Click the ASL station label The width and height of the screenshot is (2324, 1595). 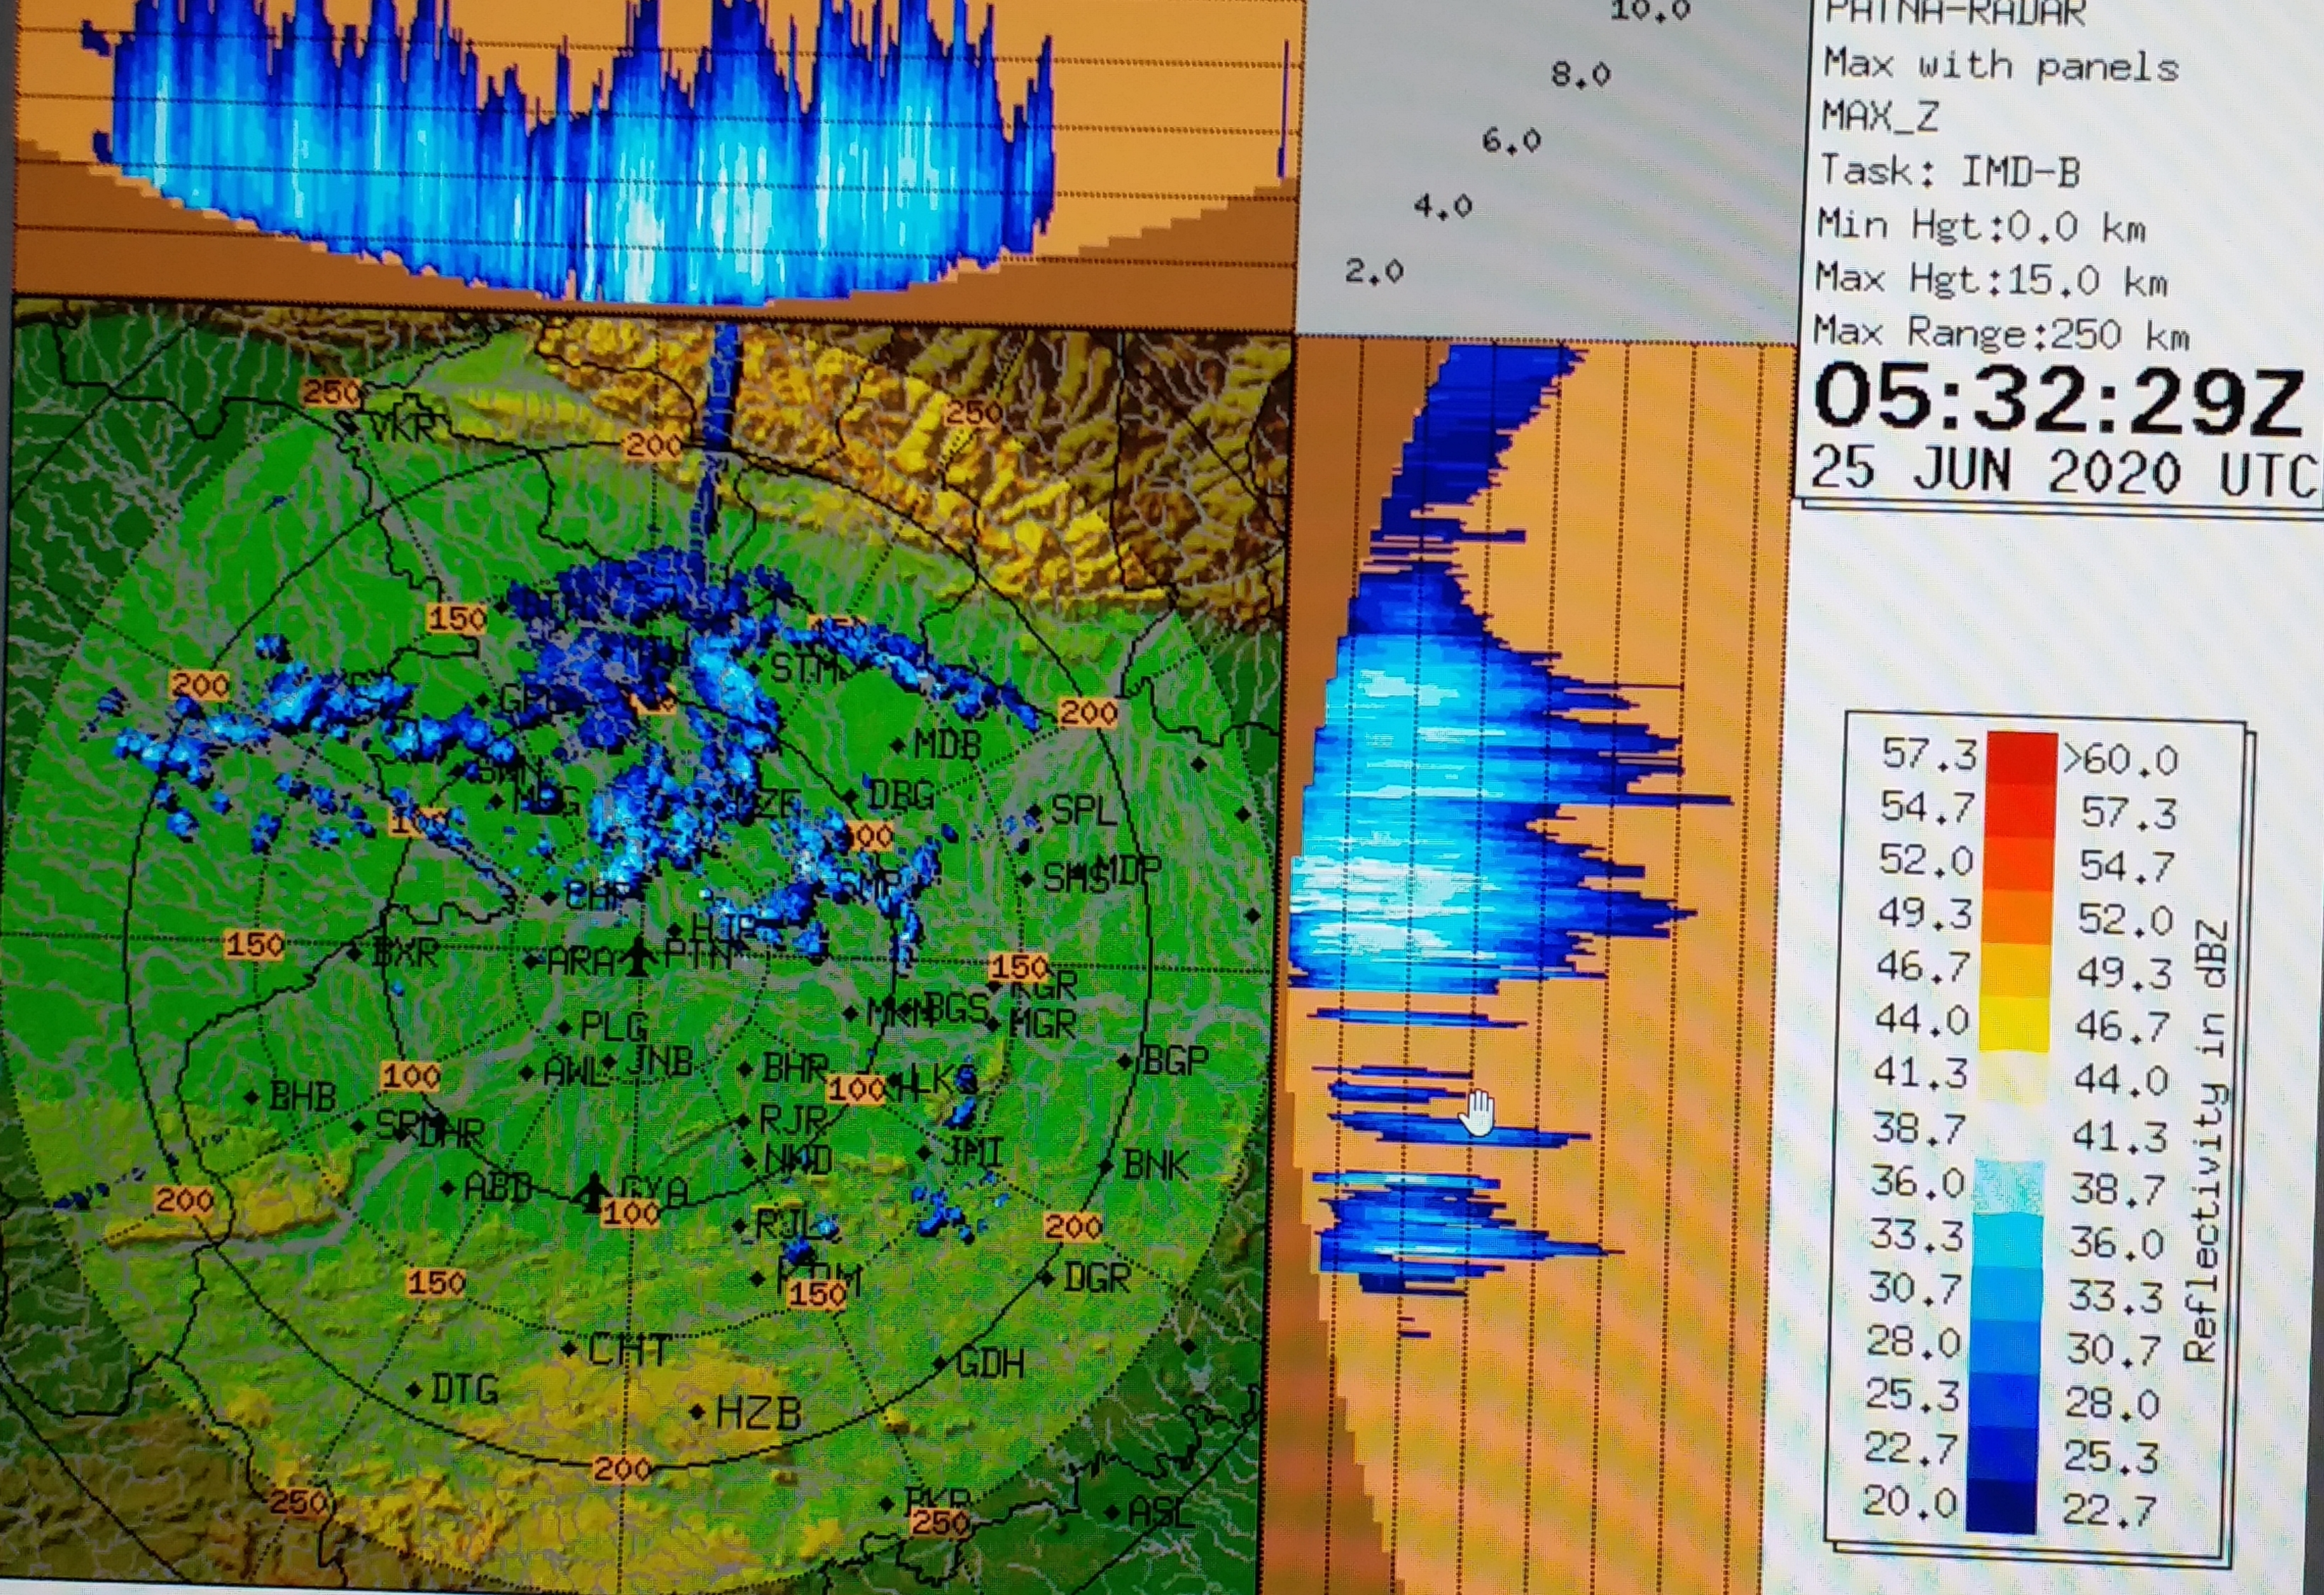(1161, 1511)
